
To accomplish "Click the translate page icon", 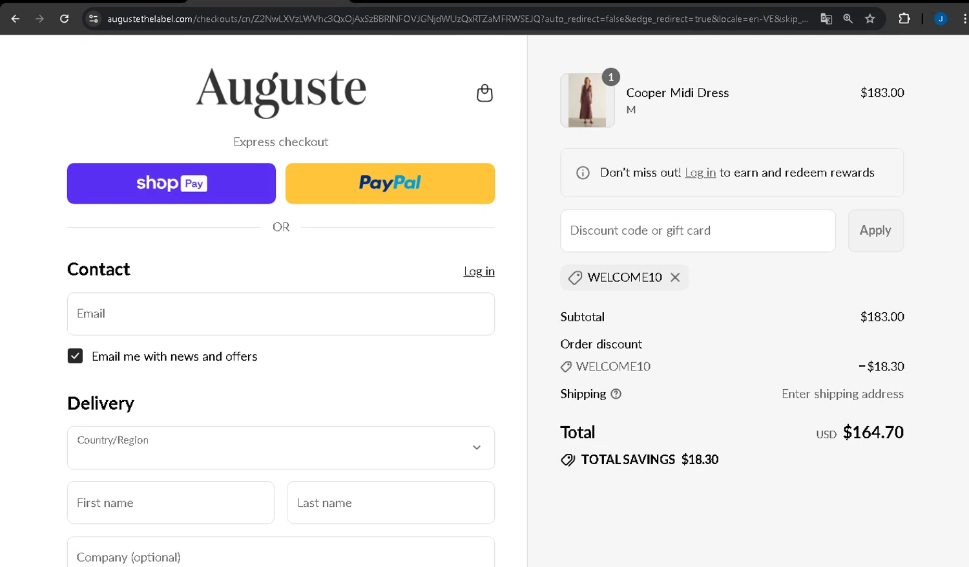I will (x=826, y=19).
